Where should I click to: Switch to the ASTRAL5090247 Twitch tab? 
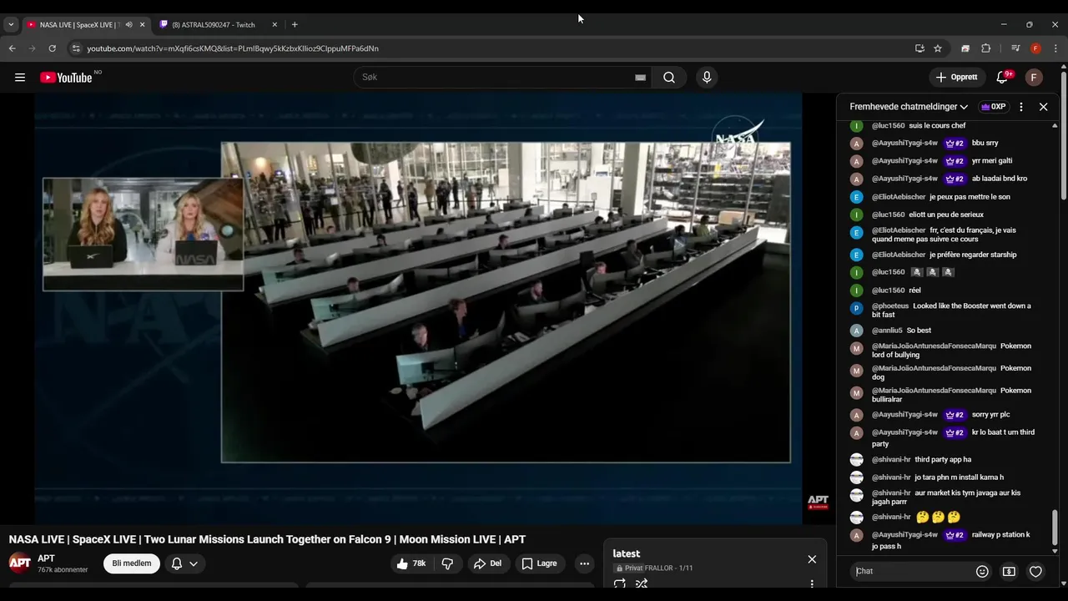(212, 25)
